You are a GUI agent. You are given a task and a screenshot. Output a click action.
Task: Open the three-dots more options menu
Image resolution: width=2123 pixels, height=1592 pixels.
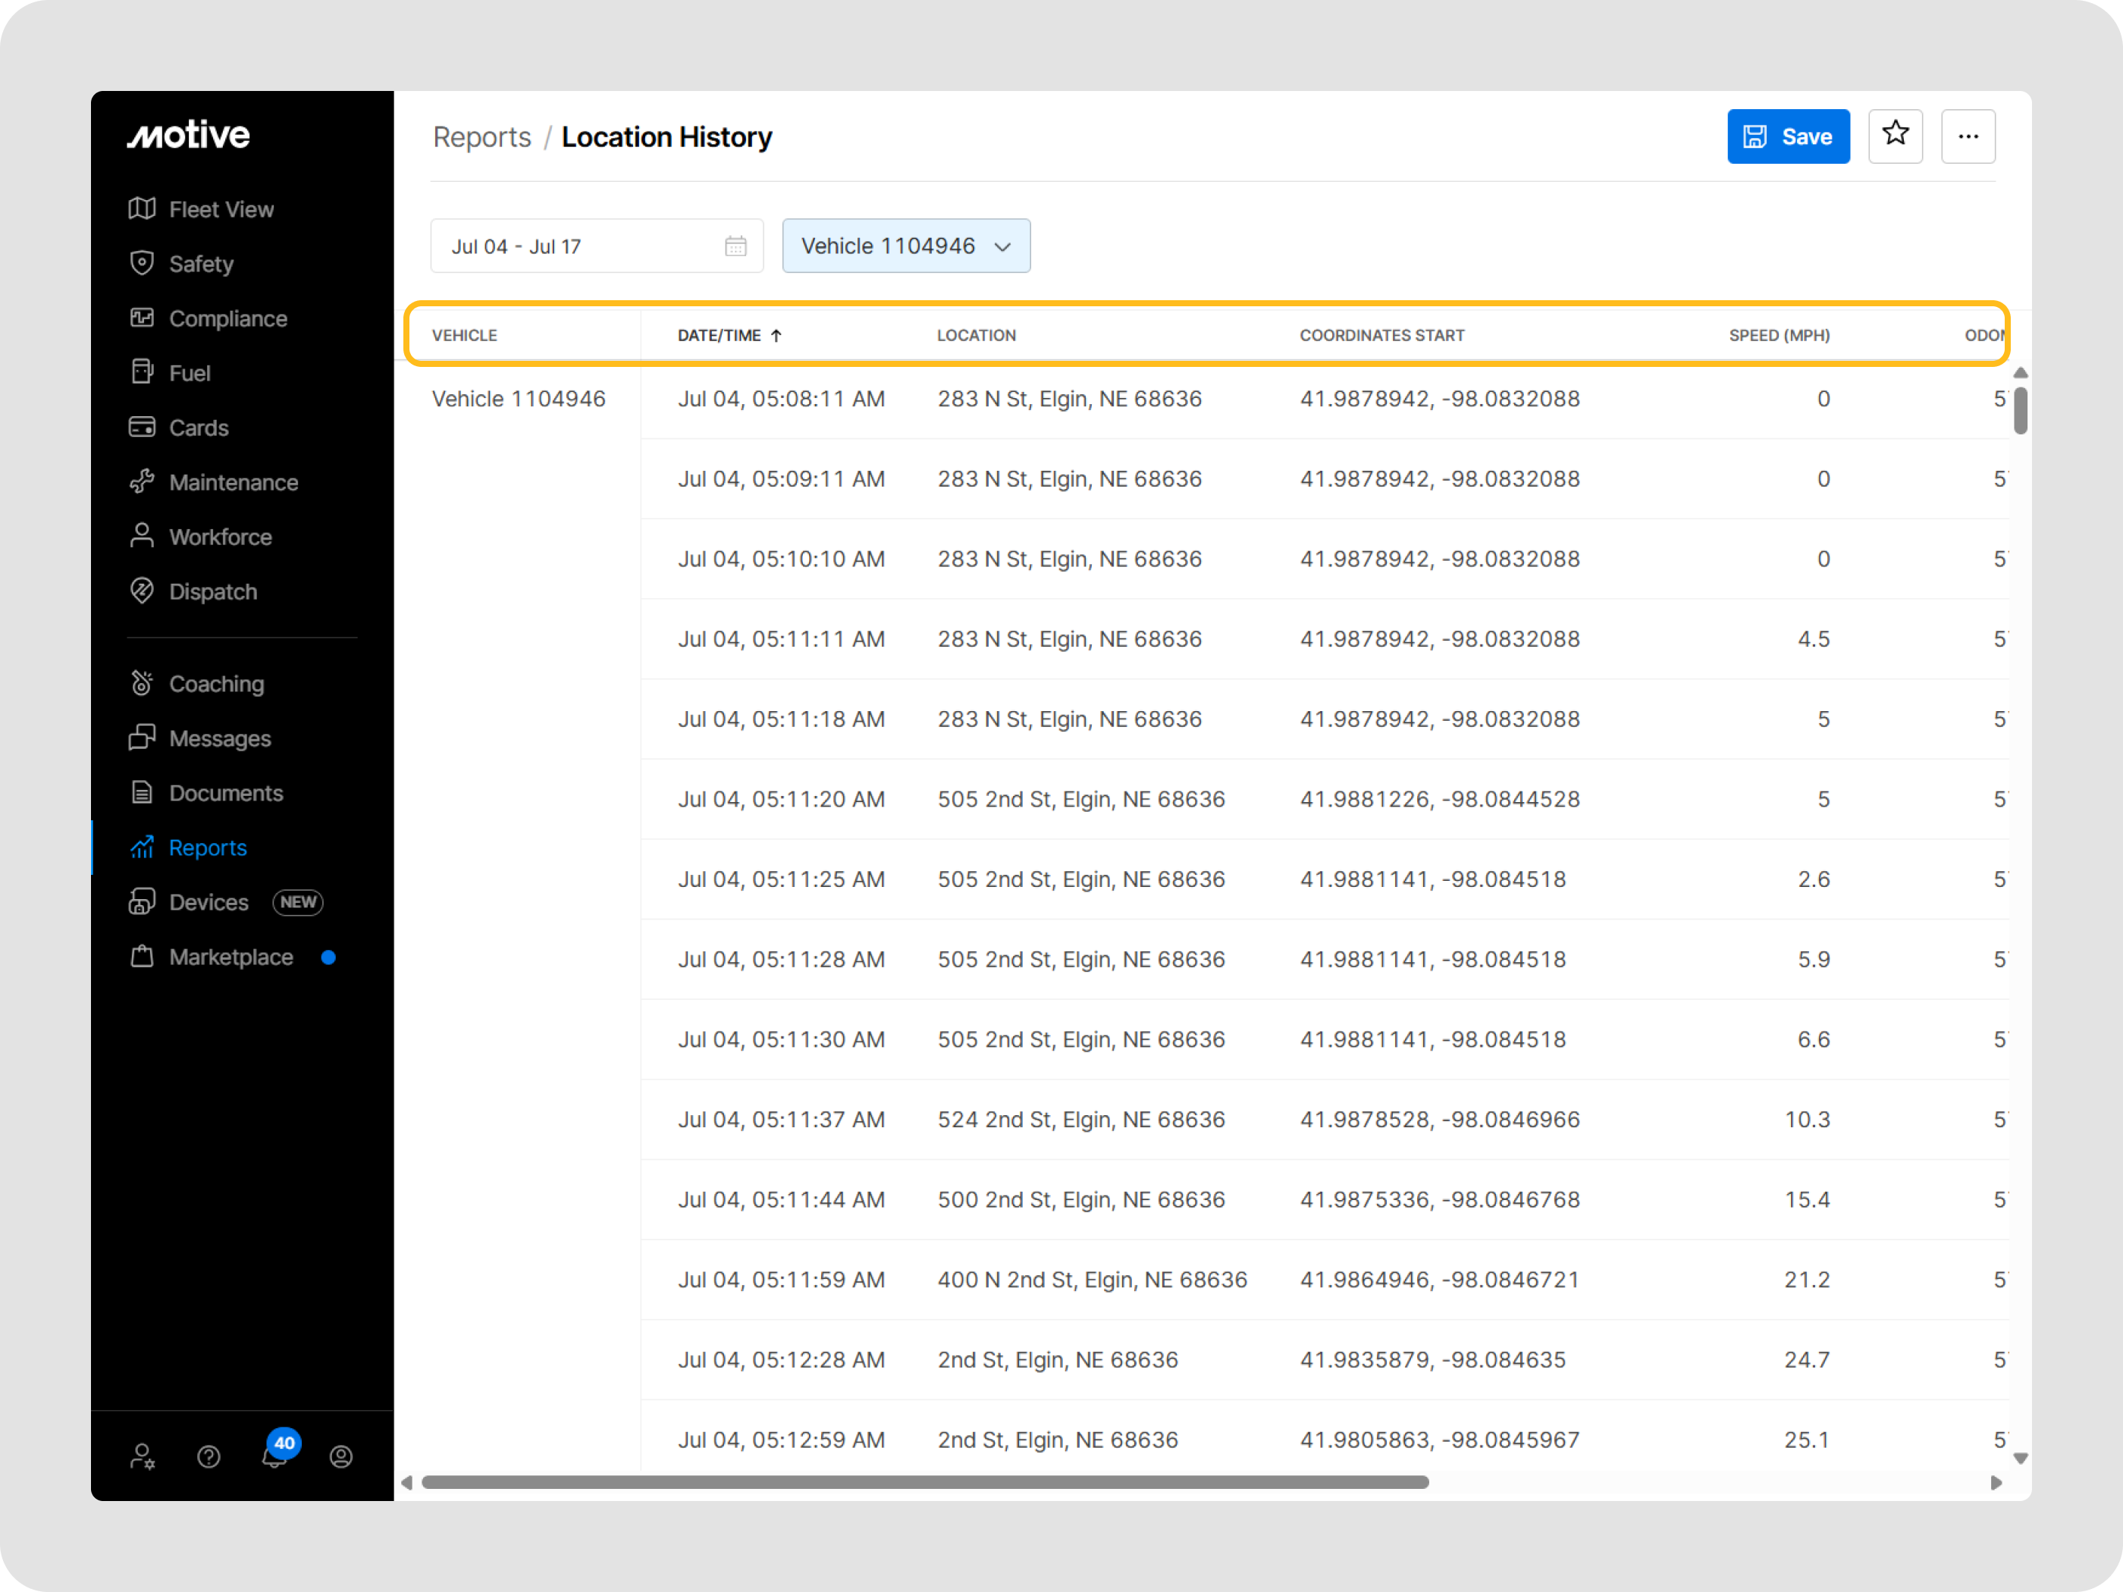tap(1968, 136)
